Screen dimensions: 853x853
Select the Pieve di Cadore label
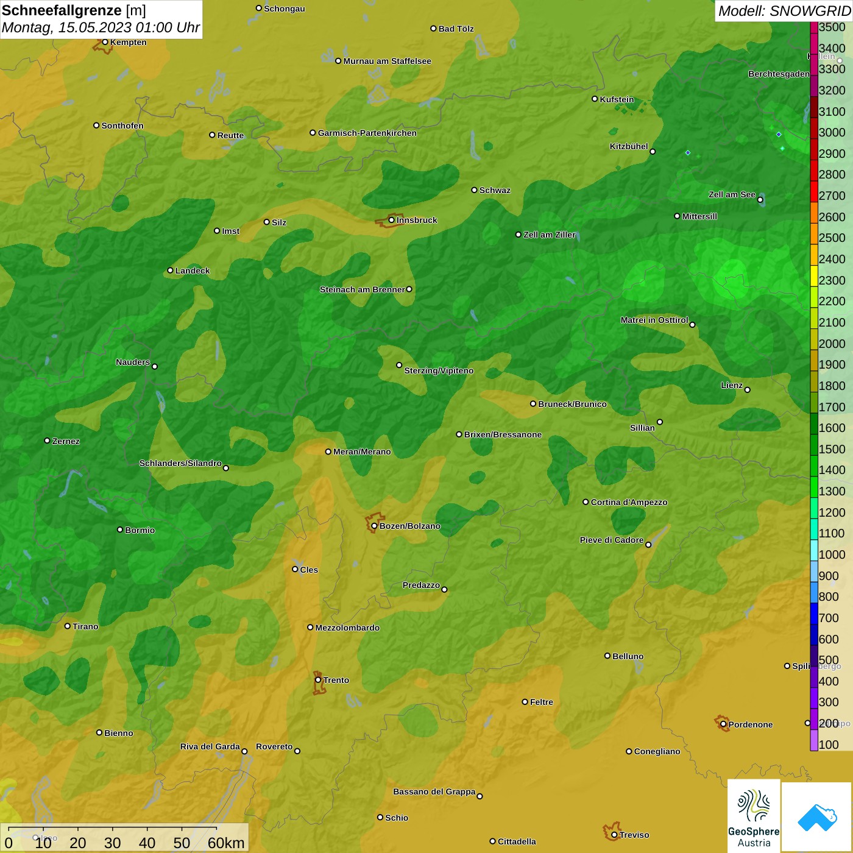(x=612, y=540)
